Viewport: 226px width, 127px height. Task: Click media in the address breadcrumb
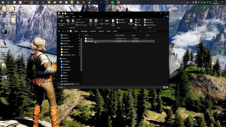(x=108, y=31)
